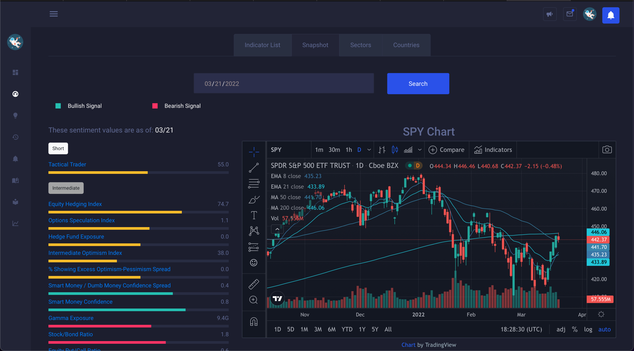634x351 pixels.
Task: Toggle log scale on chart
Action: 588,329
